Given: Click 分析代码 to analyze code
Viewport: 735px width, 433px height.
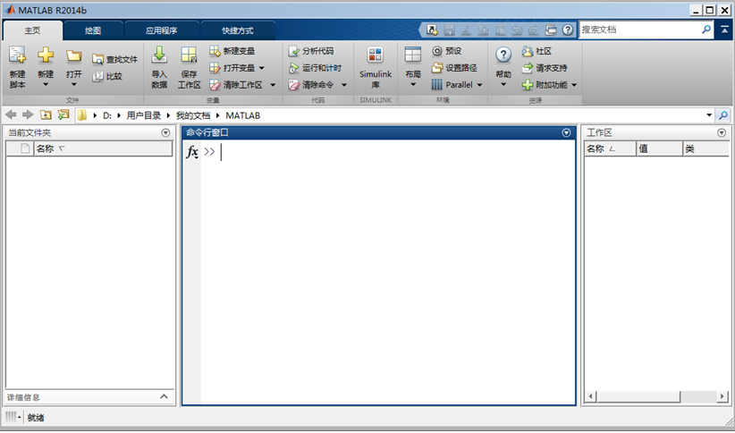Looking at the screenshot, I should (311, 51).
